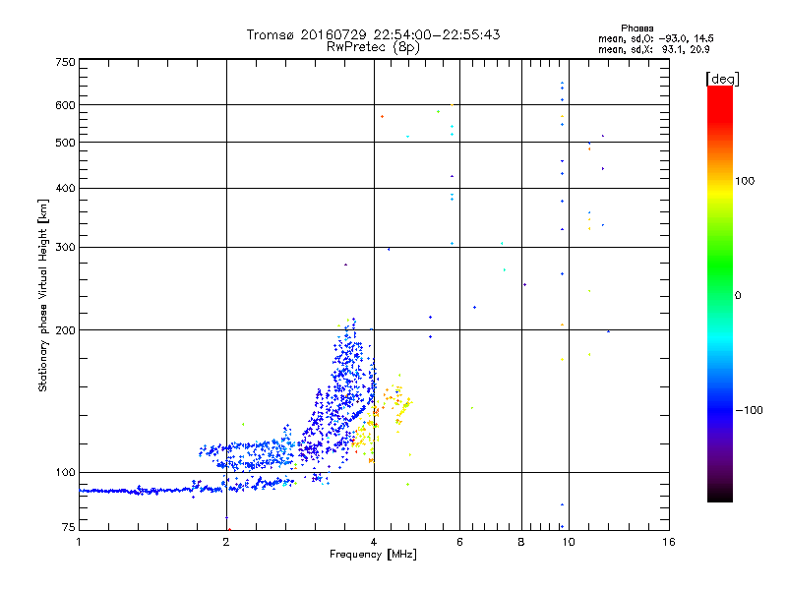Select the subtitle 'RwPretec (8p)'
Screen dimensions: 787x590
(373, 47)
